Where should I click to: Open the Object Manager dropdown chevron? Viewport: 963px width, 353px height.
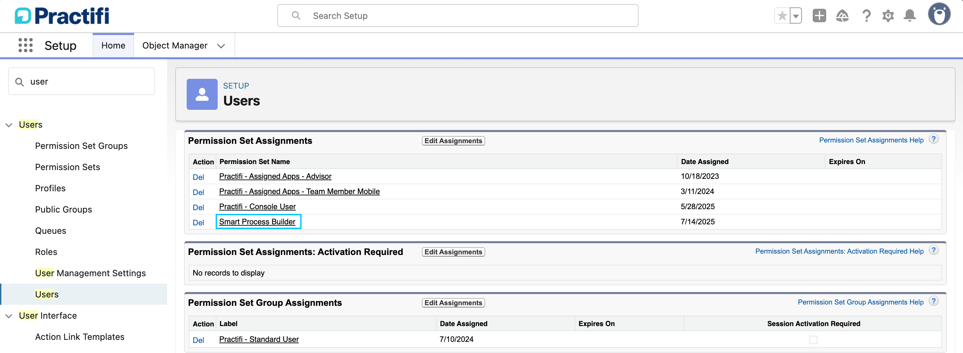coord(221,46)
